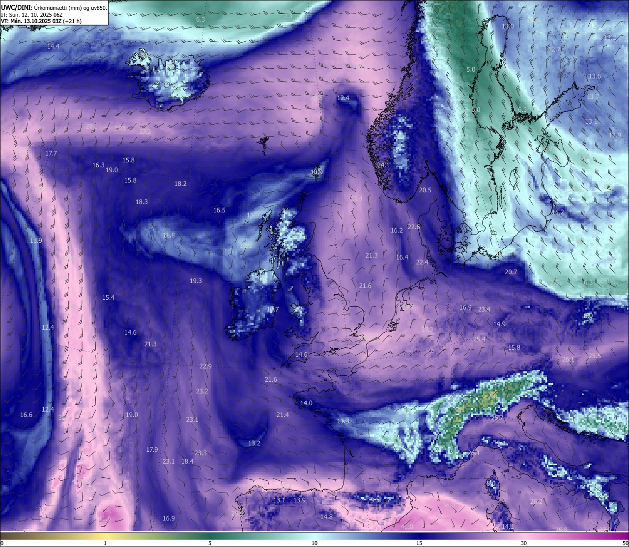
Task: Select the 25.7 value south of the Alps
Action: coord(497,418)
